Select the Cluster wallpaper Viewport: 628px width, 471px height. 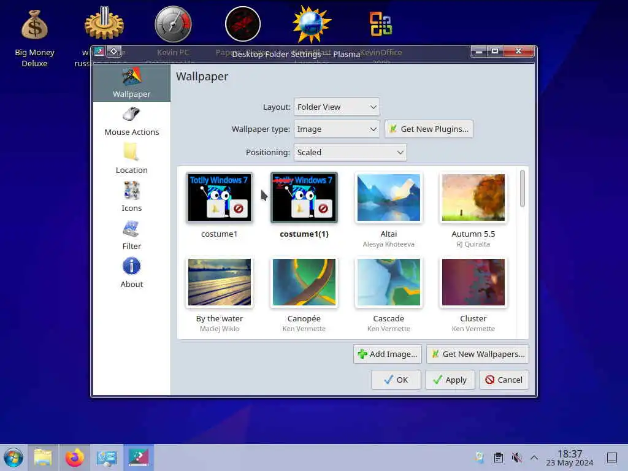click(x=473, y=282)
